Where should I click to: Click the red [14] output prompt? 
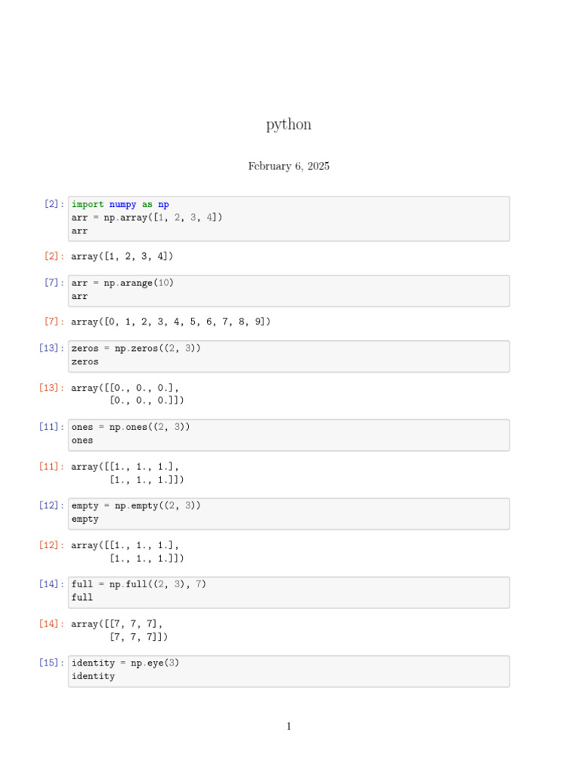click(x=51, y=624)
